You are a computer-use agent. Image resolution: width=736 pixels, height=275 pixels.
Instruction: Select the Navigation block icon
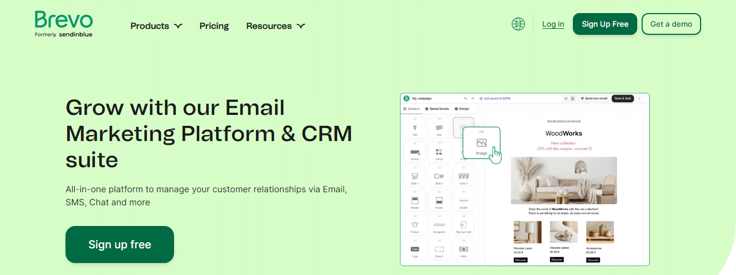(x=439, y=225)
